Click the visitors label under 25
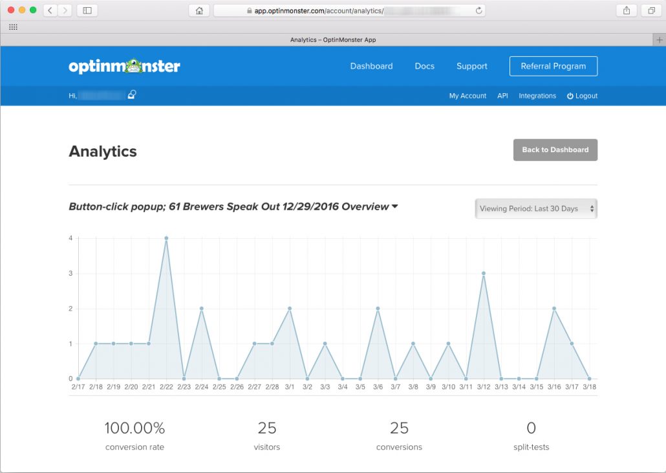The image size is (666, 473). click(x=267, y=447)
